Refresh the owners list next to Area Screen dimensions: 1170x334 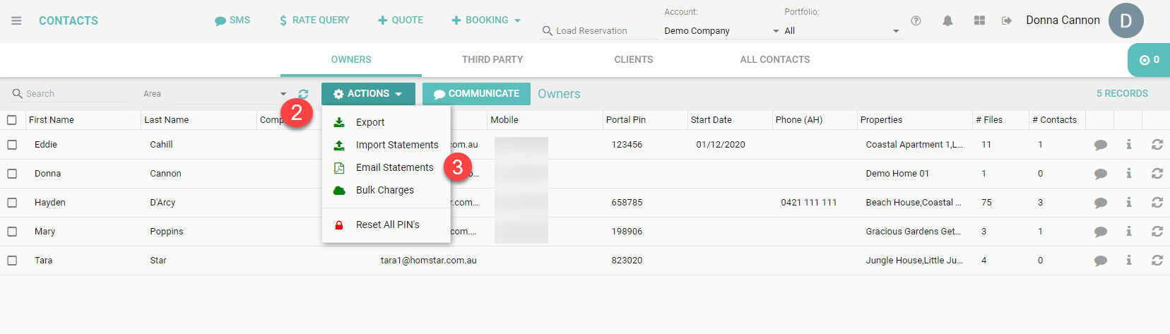pos(303,94)
